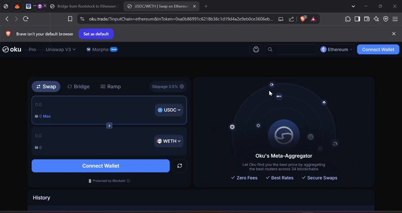This screenshot has width=402, height=213.
Task: Click the mascot icon beside the search box
Action: [x=256, y=50]
